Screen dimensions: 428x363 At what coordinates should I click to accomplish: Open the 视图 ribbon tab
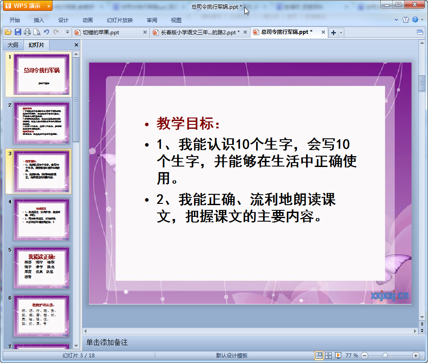(x=176, y=20)
